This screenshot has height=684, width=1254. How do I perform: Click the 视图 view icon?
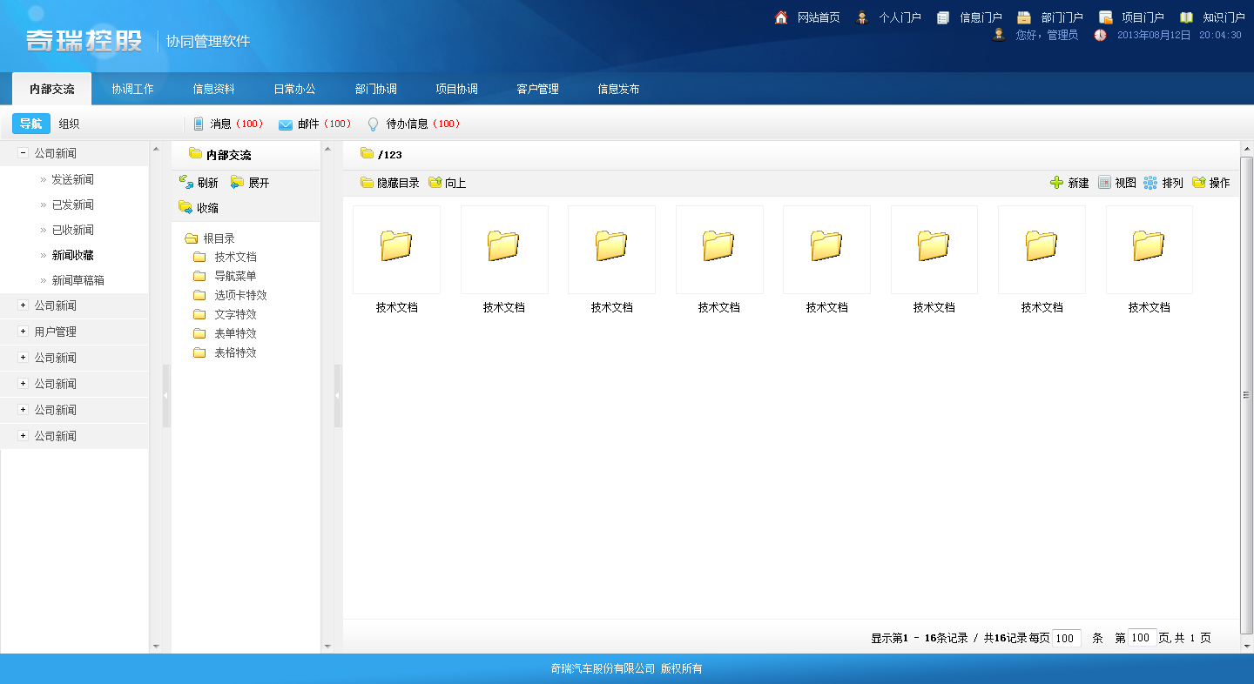click(x=1104, y=182)
